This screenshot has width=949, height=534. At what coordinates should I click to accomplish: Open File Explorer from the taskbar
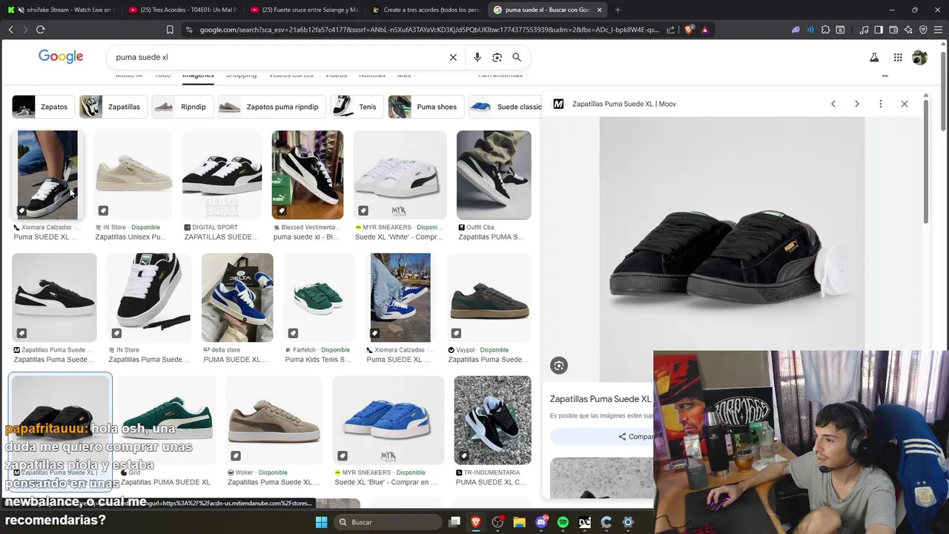520,522
